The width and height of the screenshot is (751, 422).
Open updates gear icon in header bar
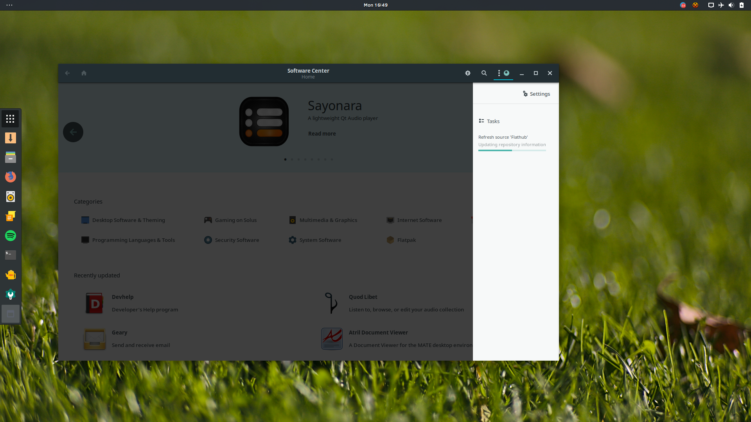coord(468,73)
